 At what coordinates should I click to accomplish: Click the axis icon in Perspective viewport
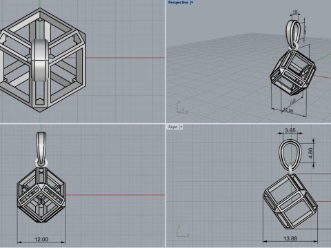click(182, 107)
